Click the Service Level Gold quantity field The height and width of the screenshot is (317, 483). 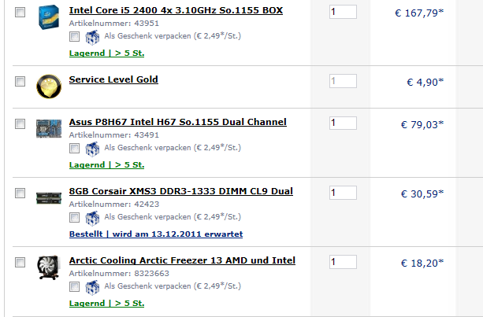(344, 81)
